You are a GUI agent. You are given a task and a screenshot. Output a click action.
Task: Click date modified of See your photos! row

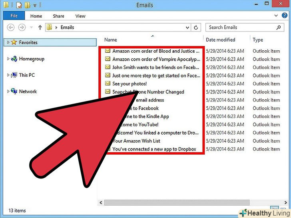click(225, 84)
